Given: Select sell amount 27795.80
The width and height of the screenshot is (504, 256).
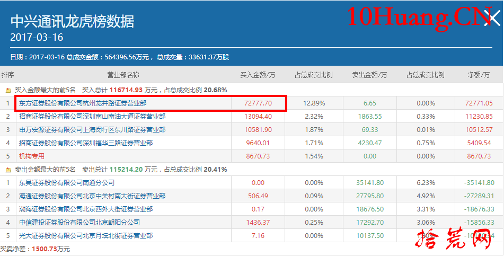Looking at the screenshot, I should (x=369, y=196).
